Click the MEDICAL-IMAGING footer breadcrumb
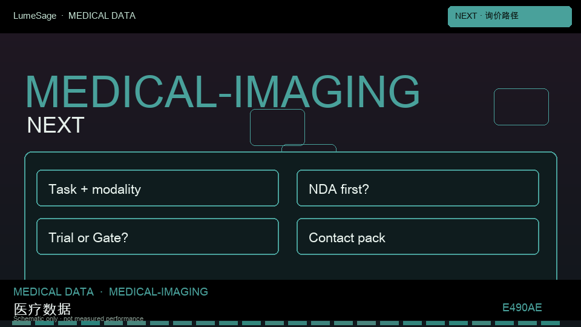The height and width of the screenshot is (327, 581). click(158, 292)
